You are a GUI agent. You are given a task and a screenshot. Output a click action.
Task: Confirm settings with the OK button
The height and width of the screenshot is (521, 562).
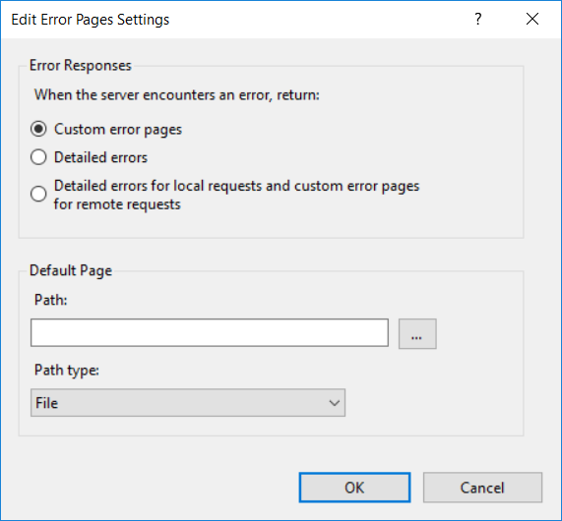coord(354,488)
